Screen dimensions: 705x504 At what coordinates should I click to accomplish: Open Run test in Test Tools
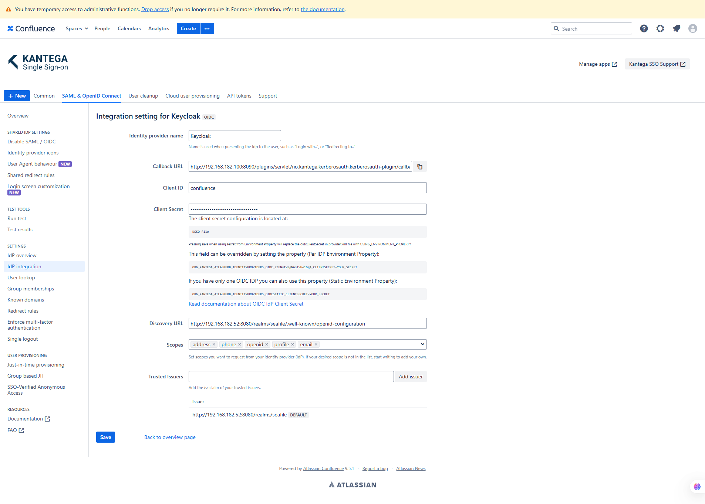pyautogui.click(x=17, y=218)
